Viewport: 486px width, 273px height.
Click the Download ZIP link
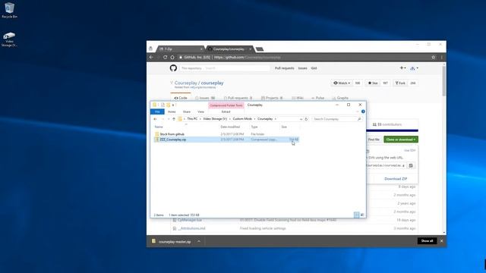point(396,179)
